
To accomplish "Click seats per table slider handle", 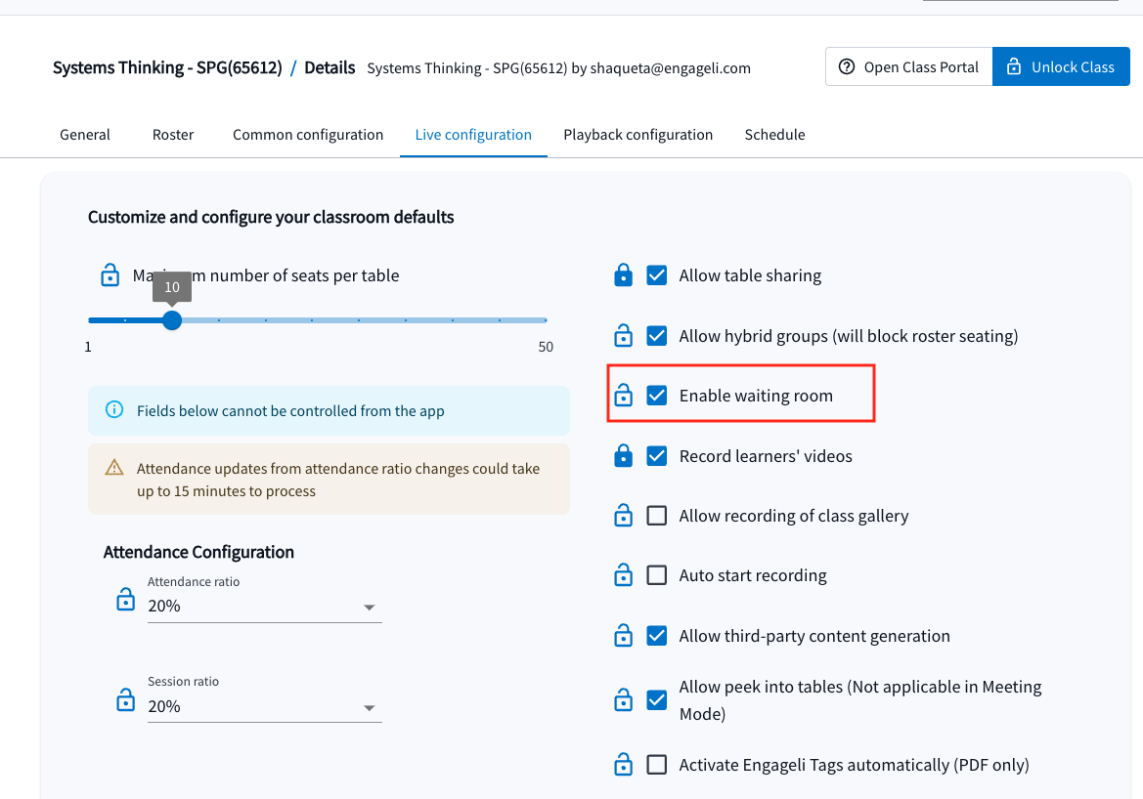I will pyautogui.click(x=172, y=319).
